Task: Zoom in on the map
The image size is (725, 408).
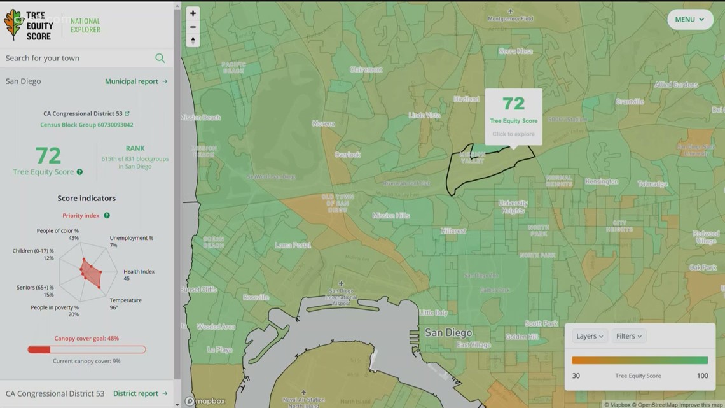Action: coord(193,13)
